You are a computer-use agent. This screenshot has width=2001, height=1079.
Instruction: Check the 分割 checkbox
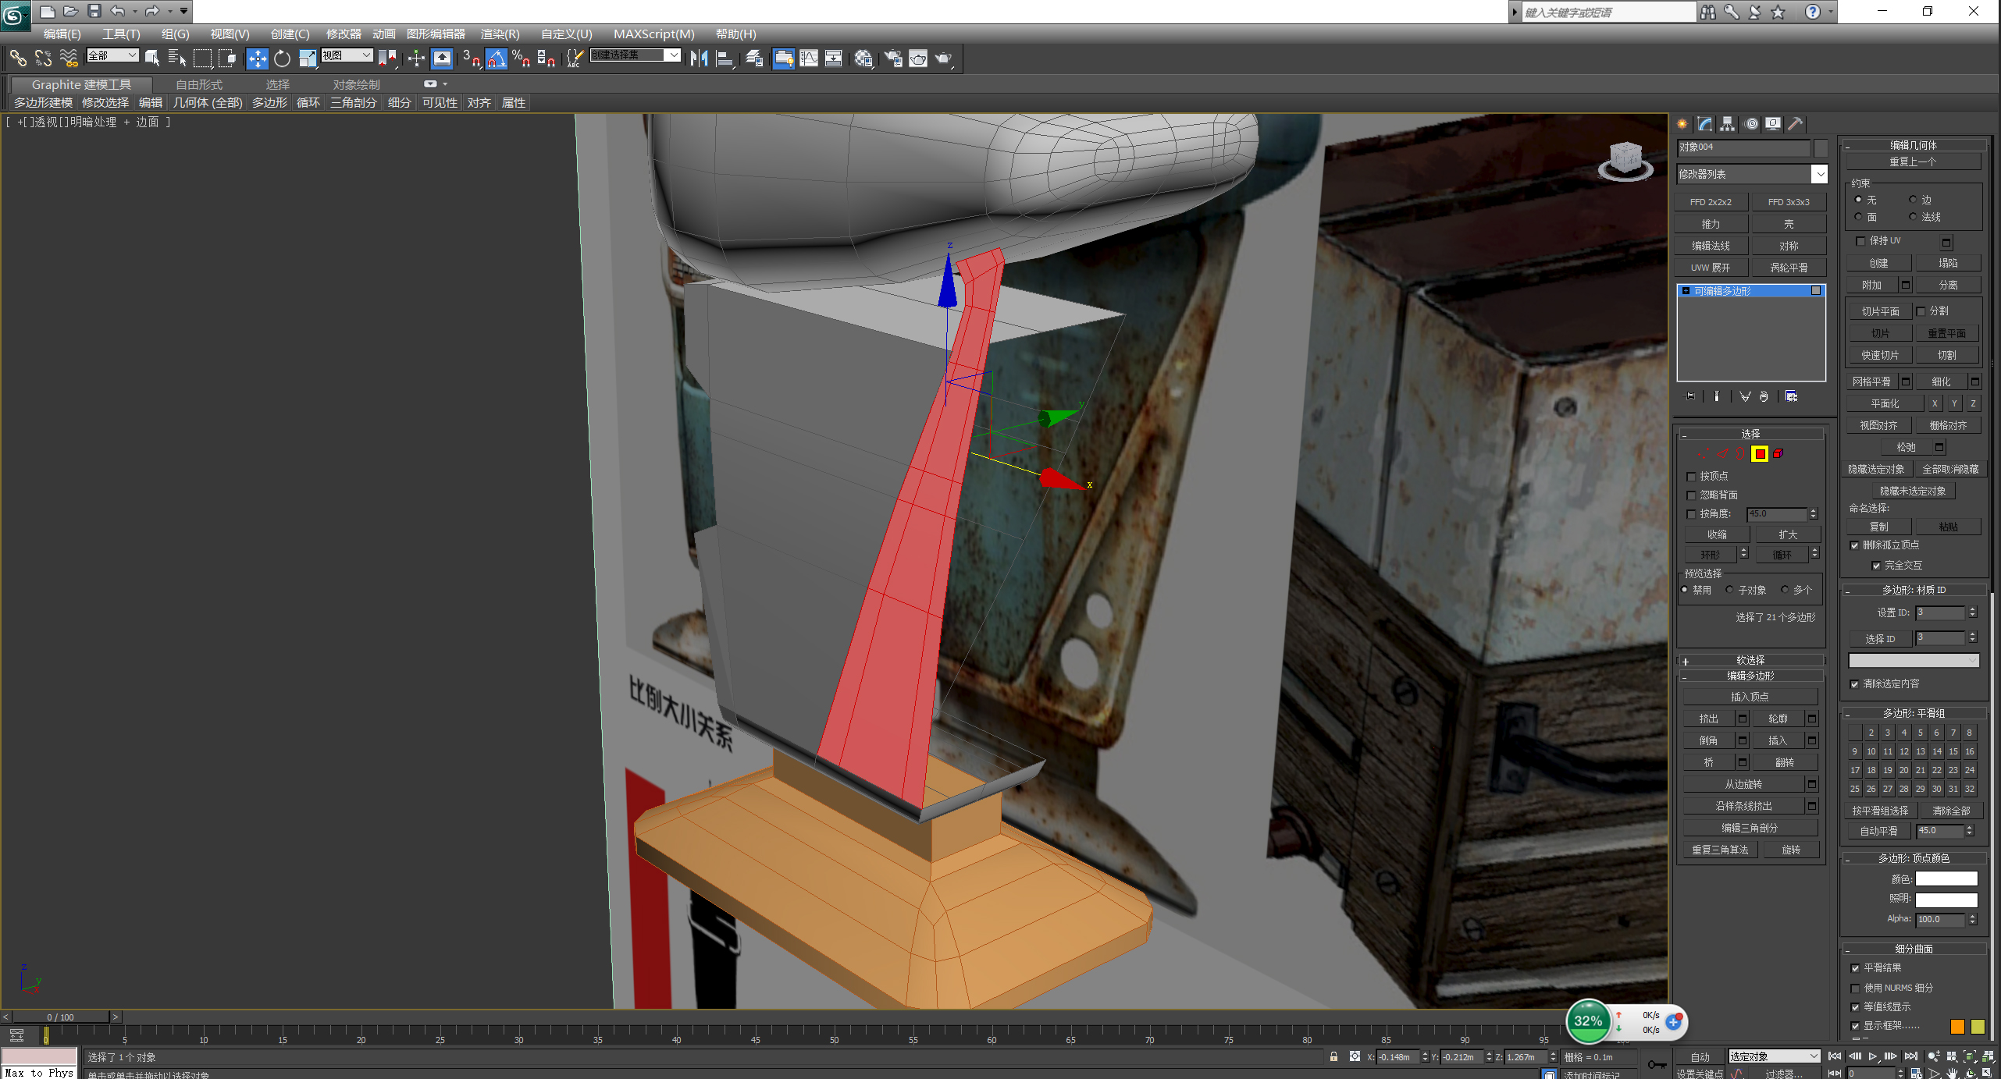coord(1921,311)
